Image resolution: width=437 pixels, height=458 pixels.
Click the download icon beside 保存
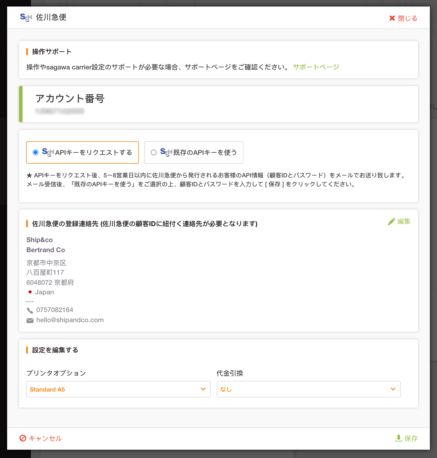[x=399, y=438]
